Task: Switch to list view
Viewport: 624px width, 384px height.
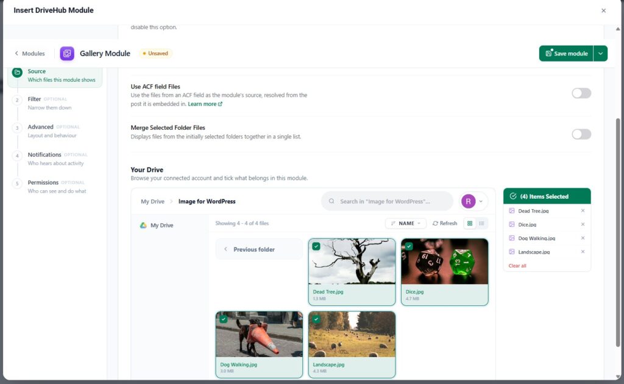Action: (481, 223)
